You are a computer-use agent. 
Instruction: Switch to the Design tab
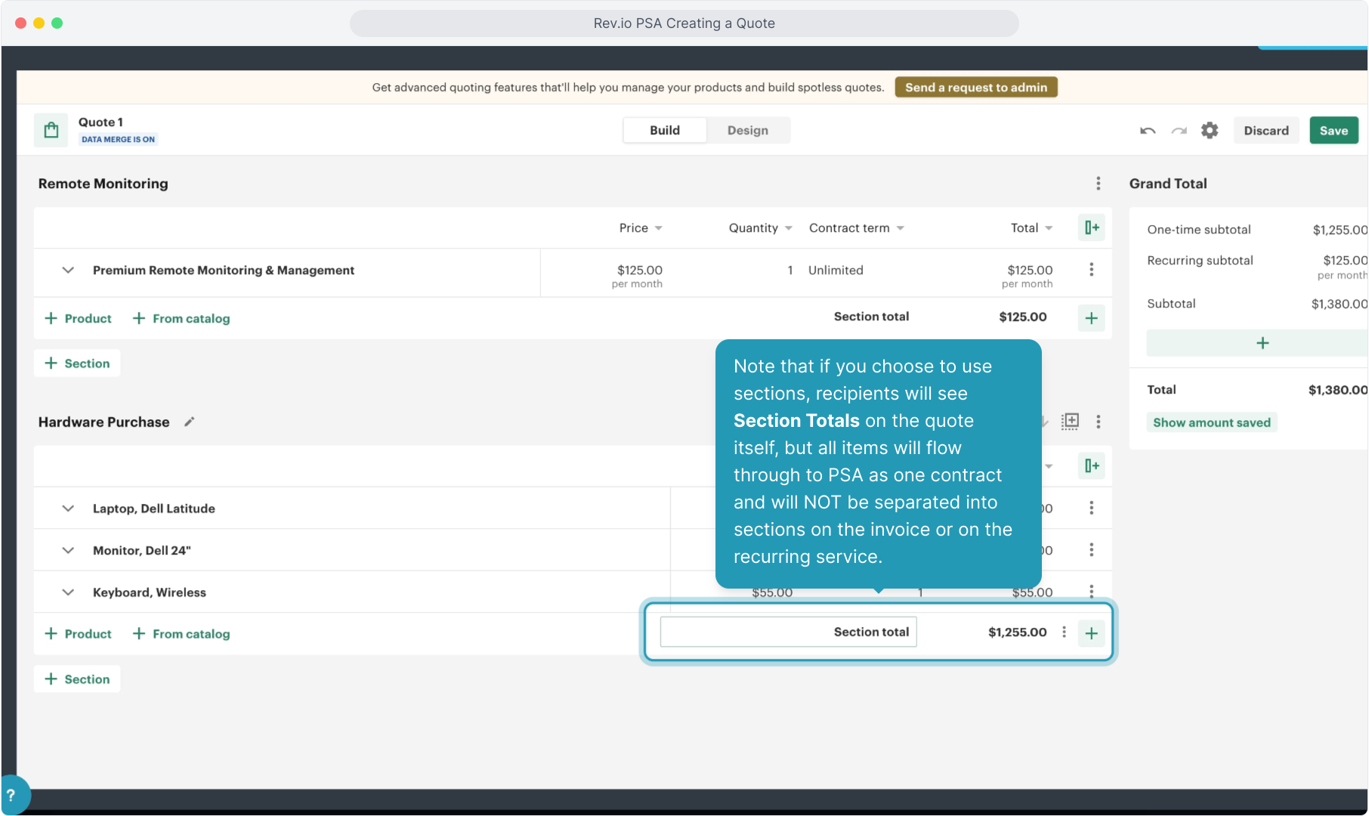747,131
